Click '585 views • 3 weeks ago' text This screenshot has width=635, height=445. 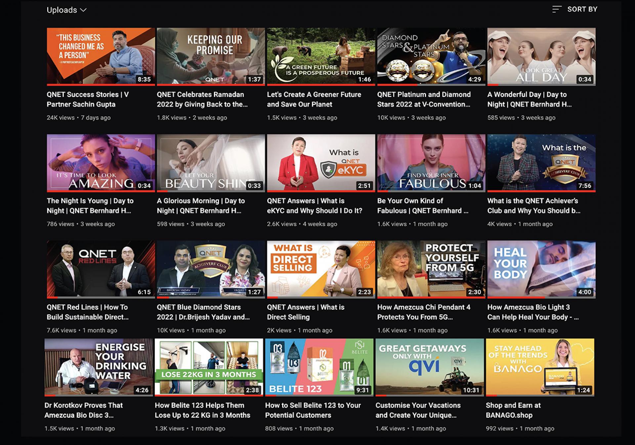coord(521,118)
